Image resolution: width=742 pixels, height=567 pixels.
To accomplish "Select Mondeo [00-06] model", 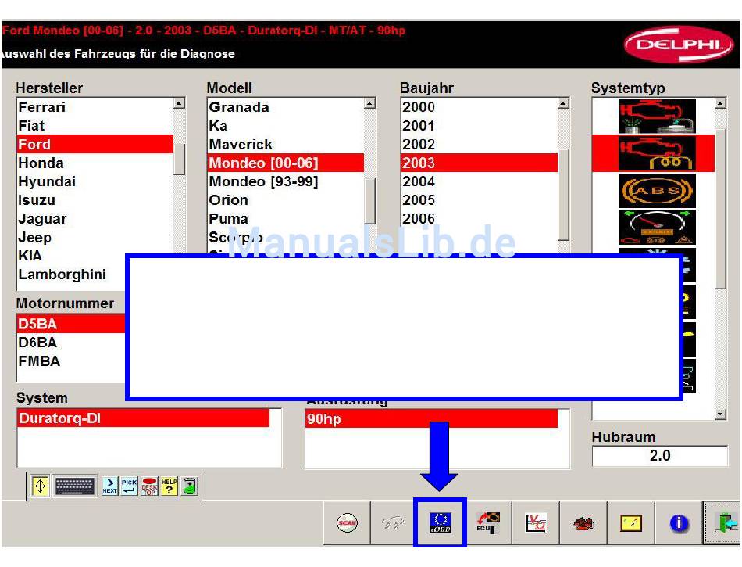I will click(286, 163).
